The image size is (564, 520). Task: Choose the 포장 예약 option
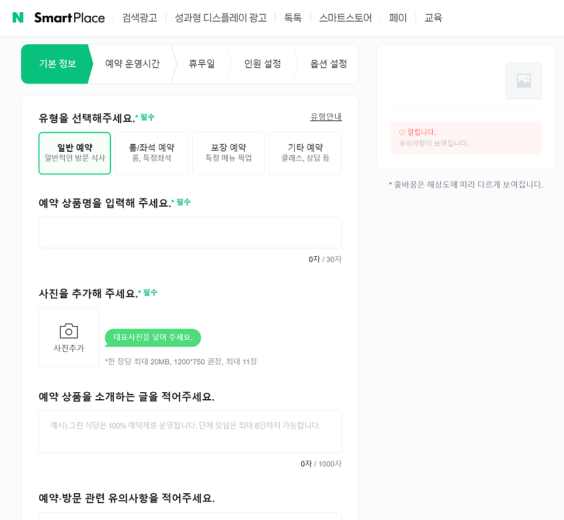point(228,153)
